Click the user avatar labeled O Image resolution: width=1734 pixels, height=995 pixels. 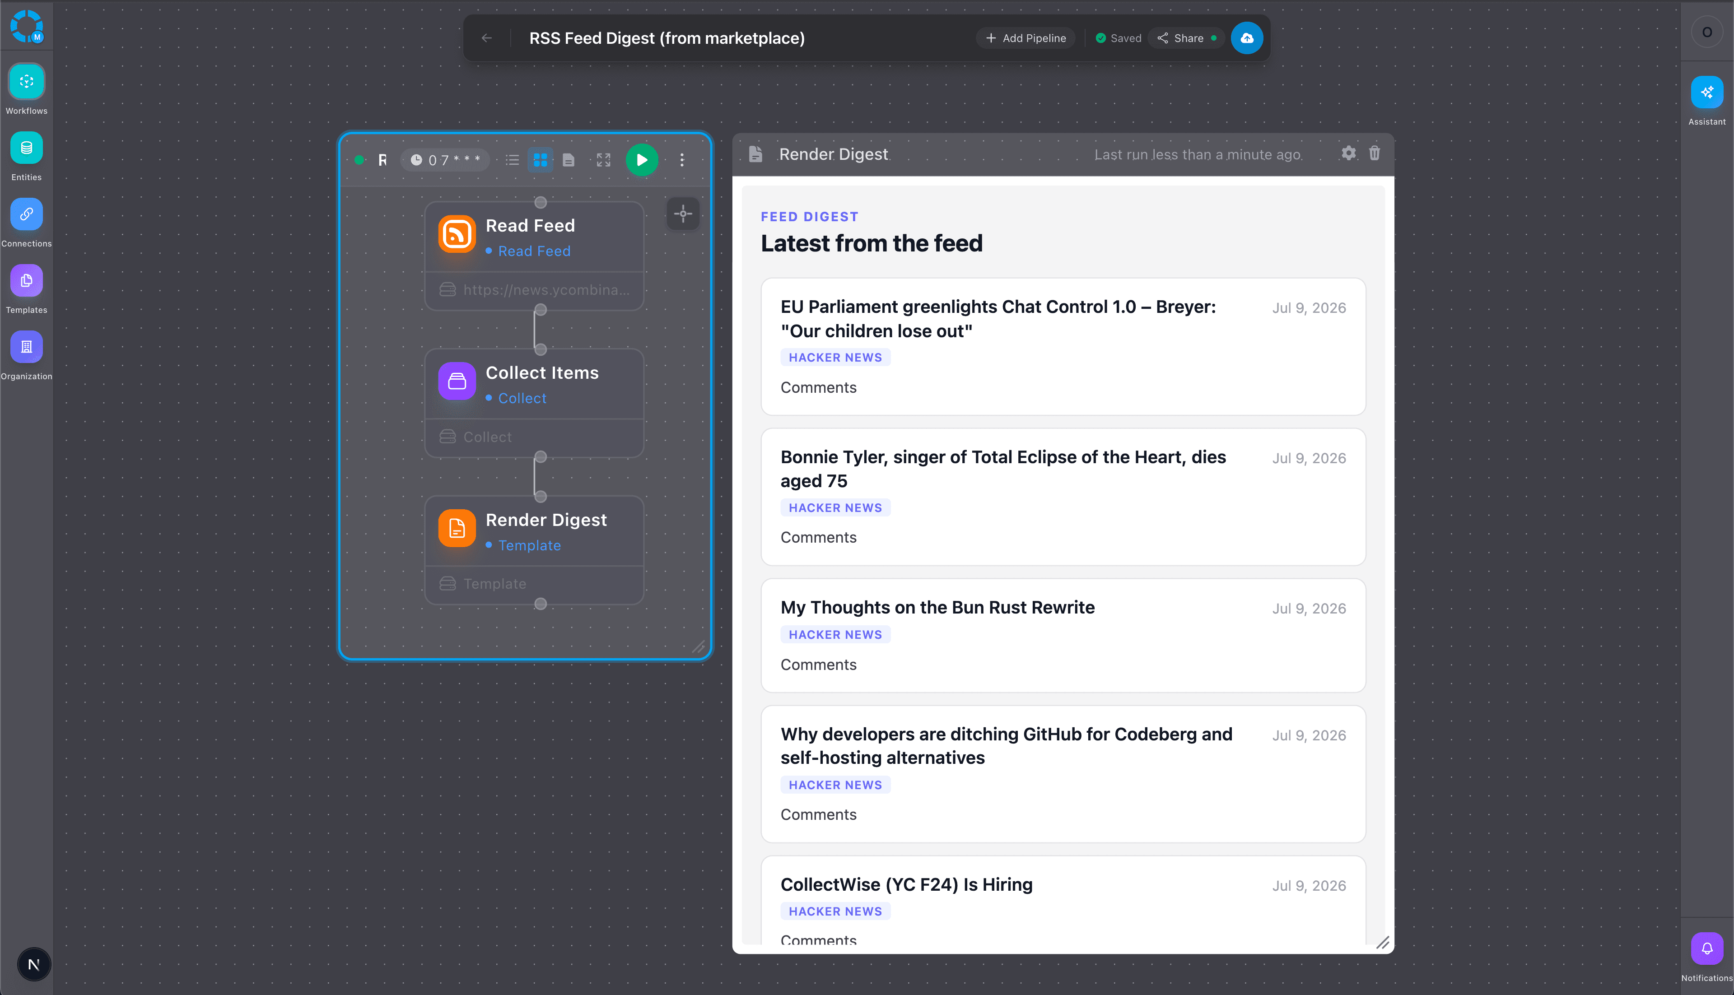1706,32
